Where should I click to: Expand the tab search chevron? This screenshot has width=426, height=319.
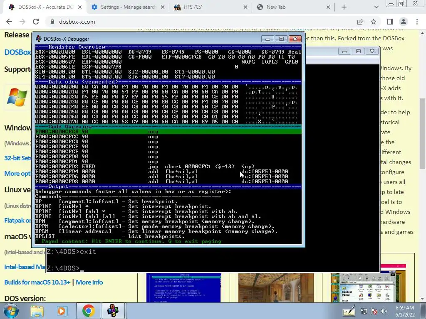tap(376, 7)
